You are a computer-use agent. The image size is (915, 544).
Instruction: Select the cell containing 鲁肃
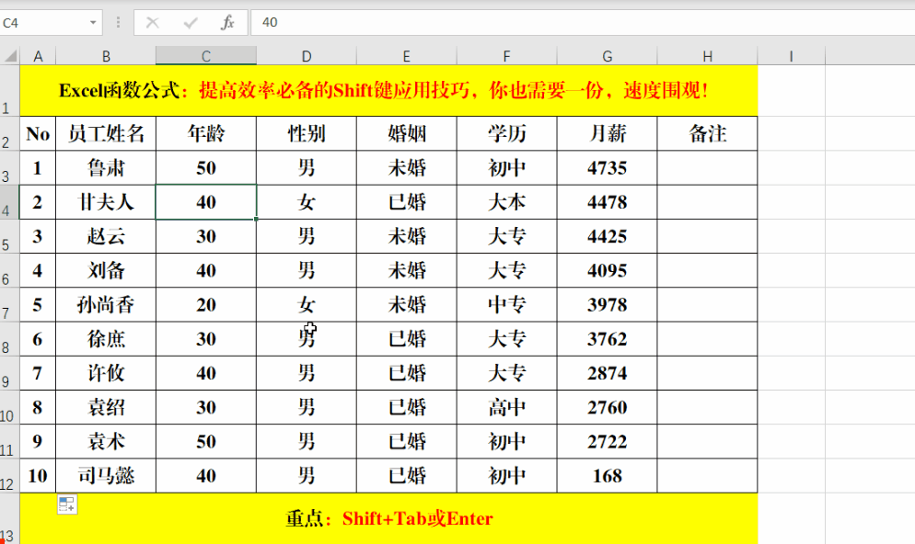tap(106, 168)
